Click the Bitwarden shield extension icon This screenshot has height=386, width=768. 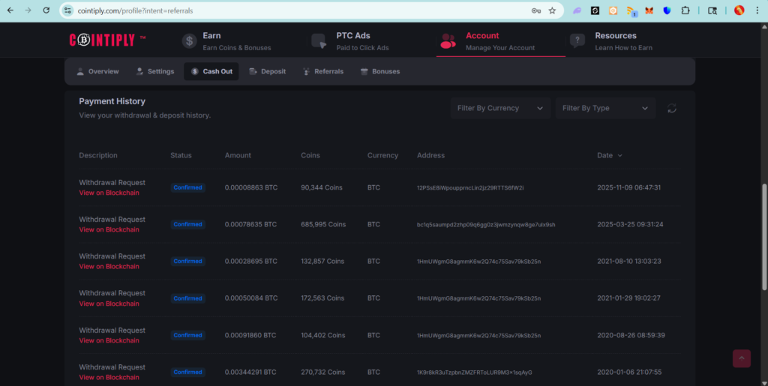click(x=667, y=10)
